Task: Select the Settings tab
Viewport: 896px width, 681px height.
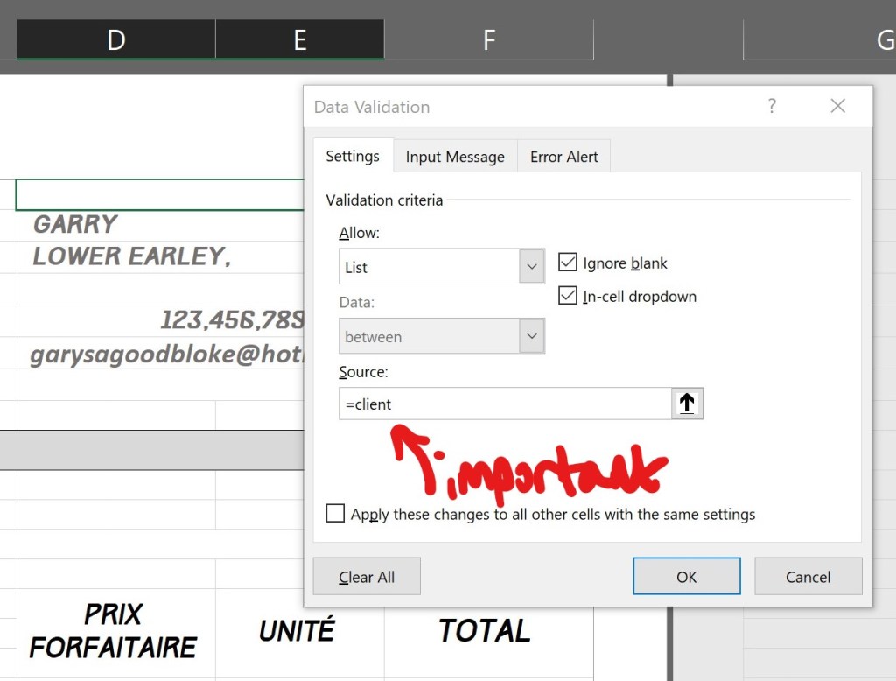Action: pyautogui.click(x=353, y=156)
